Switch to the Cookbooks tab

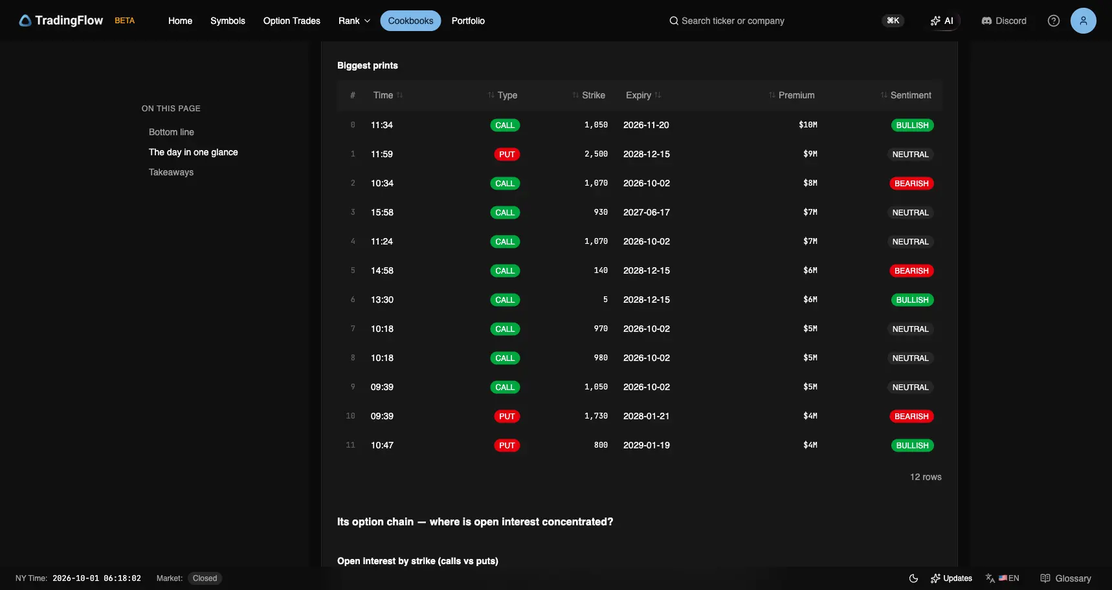410,21
